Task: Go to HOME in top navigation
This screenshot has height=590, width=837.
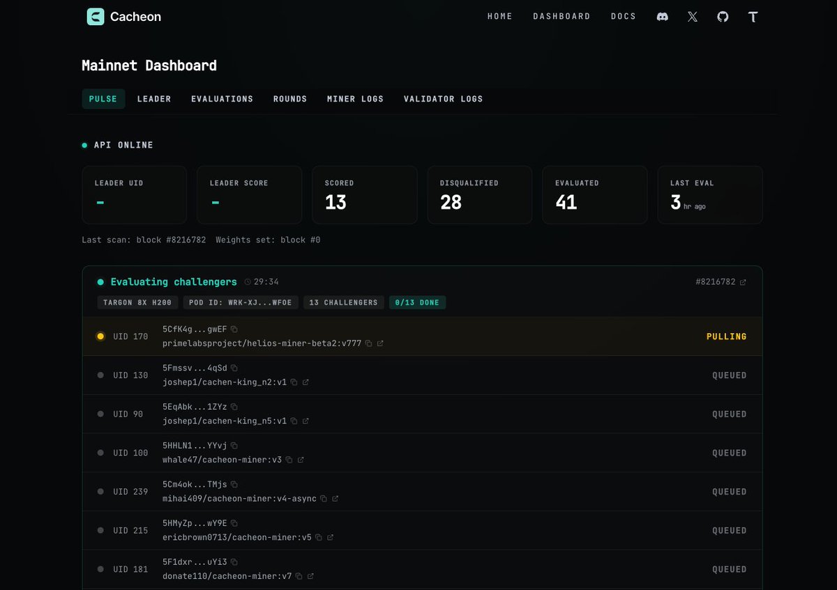Action: 500,17
